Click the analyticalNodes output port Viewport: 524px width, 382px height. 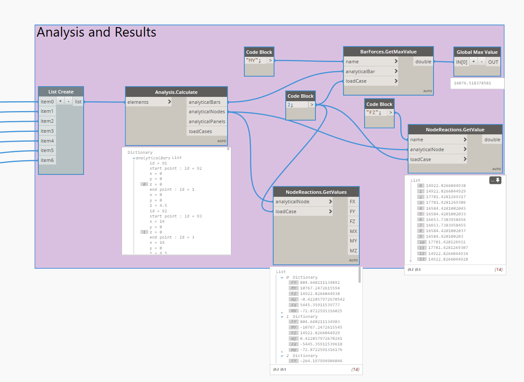[206, 112]
